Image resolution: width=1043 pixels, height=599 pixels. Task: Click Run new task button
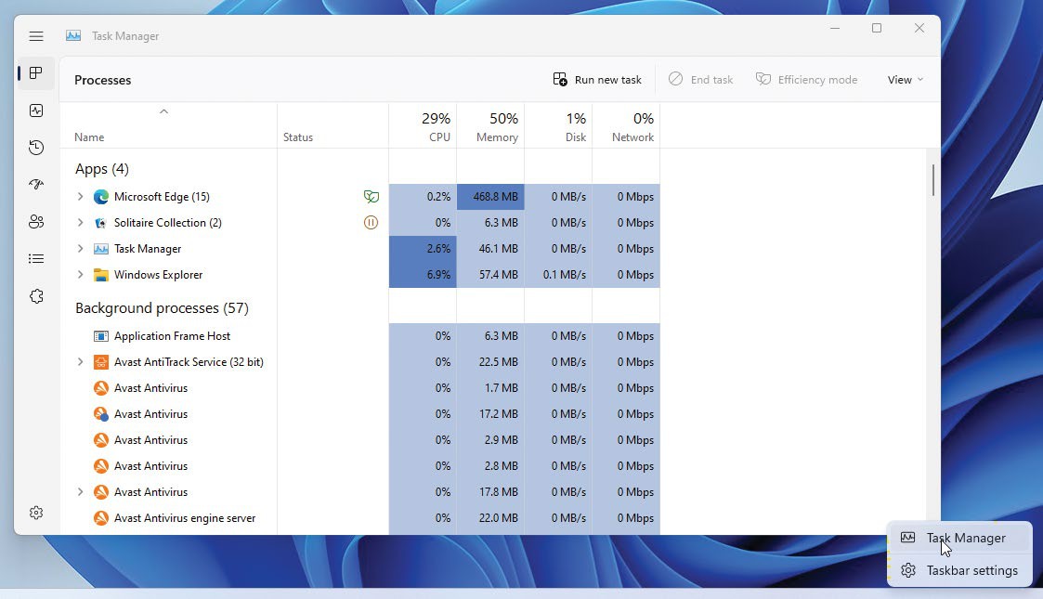[x=597, y=80]
